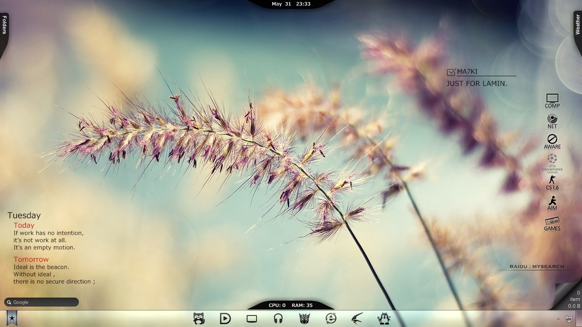Open the GAMES controller shortcut

pos(552,224)
